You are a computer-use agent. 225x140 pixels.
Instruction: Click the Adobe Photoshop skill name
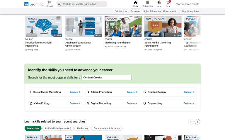[x=101, y=92]
